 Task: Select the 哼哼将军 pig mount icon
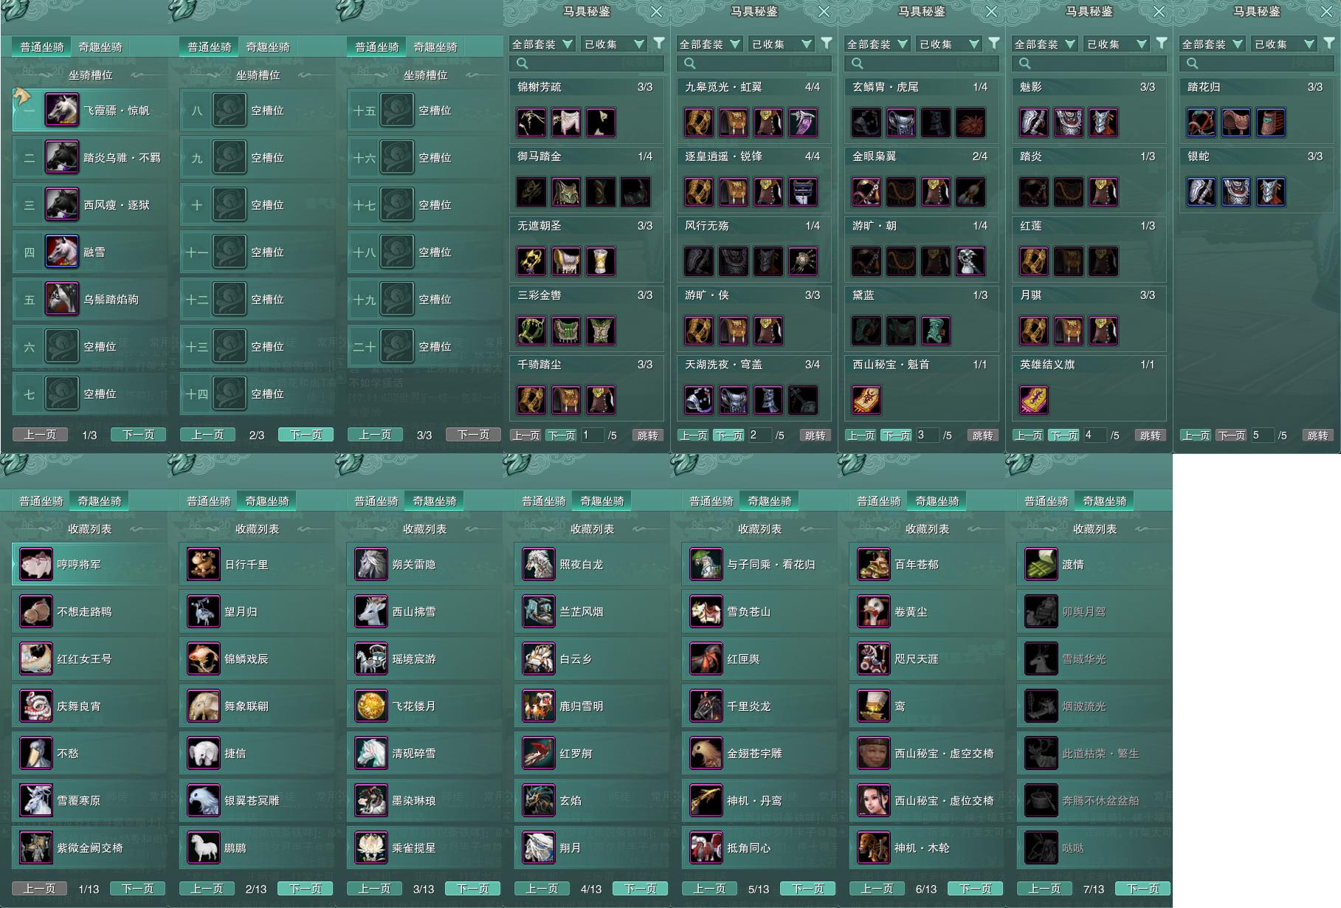[x=36, y=564]
